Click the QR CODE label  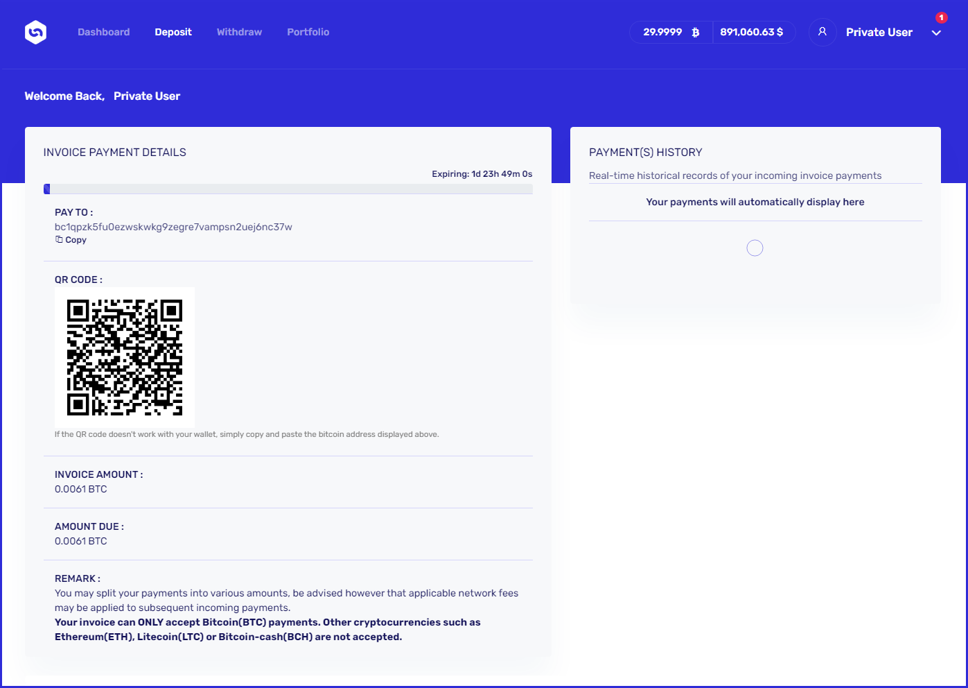[78, 279]
